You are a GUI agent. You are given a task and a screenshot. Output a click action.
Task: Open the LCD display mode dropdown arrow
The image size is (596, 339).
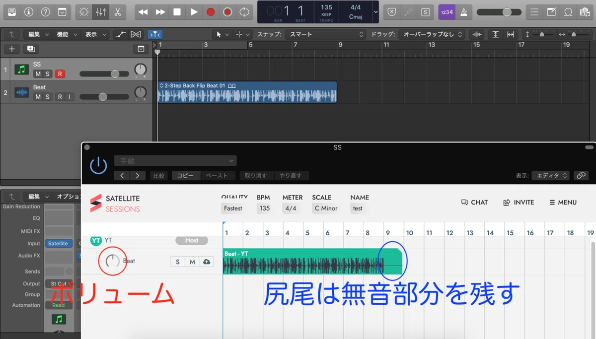click(375, 12)
